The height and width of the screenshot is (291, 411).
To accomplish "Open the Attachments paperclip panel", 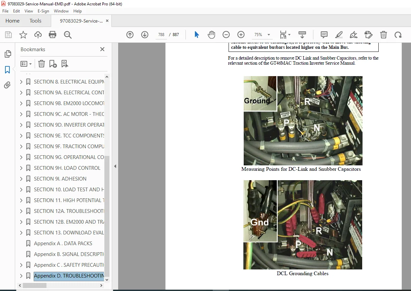I will (7, 85).
